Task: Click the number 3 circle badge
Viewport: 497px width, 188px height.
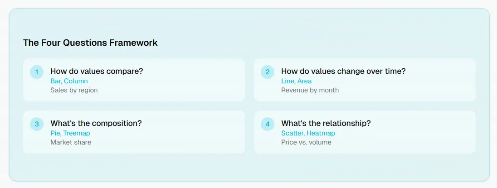Action: [37, 124]
